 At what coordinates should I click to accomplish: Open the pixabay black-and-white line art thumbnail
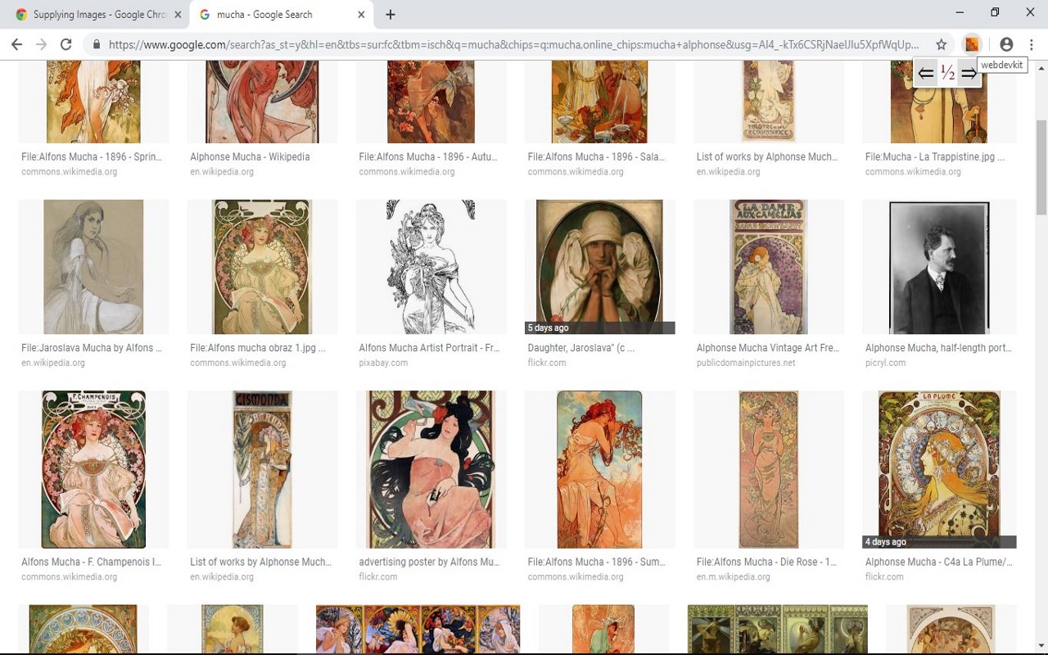coord(431,267)
